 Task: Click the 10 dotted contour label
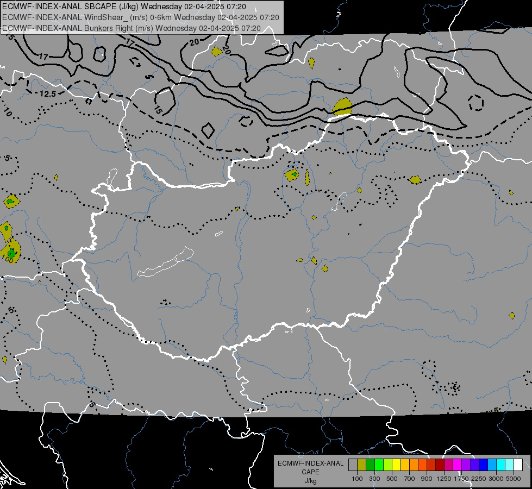[x=8, y=111]
